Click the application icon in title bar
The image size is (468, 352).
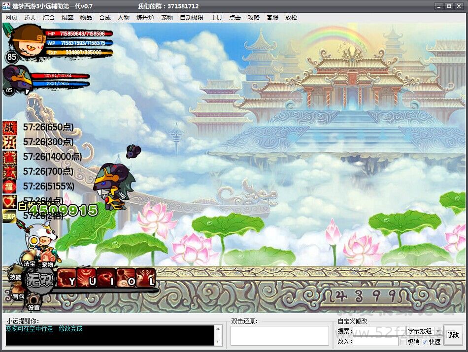(x=6, y=6)
